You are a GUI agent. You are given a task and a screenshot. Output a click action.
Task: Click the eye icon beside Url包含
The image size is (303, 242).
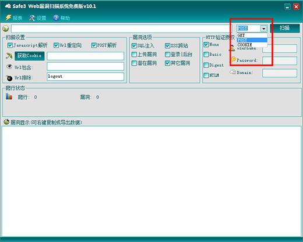tap(9, 67)
